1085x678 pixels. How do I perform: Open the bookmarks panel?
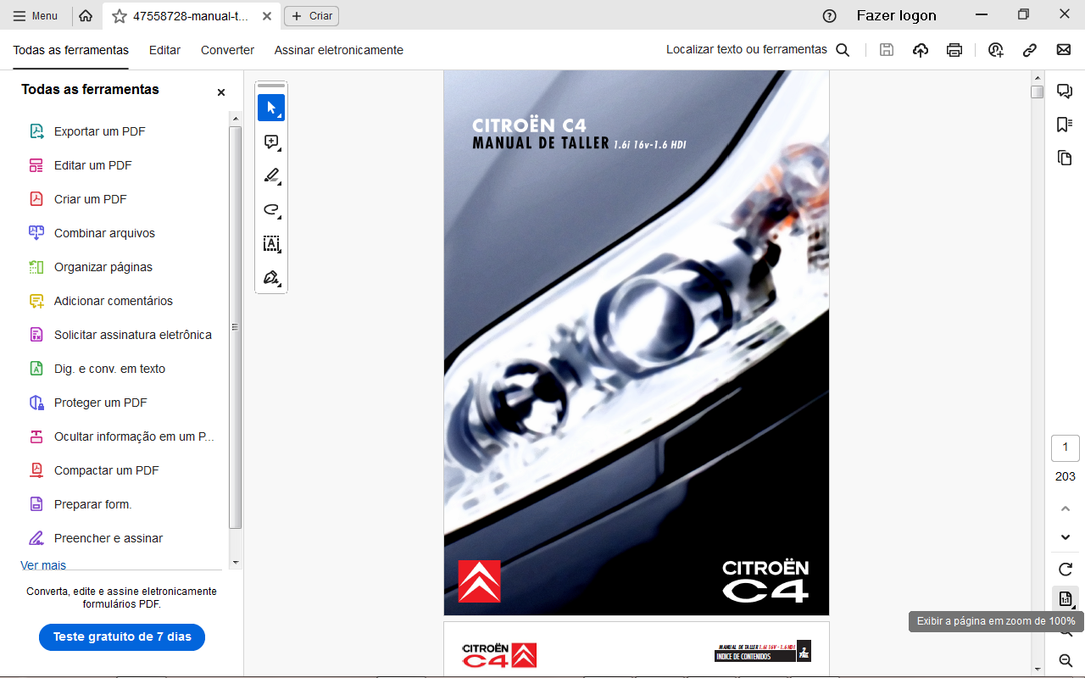[1065, 125]
